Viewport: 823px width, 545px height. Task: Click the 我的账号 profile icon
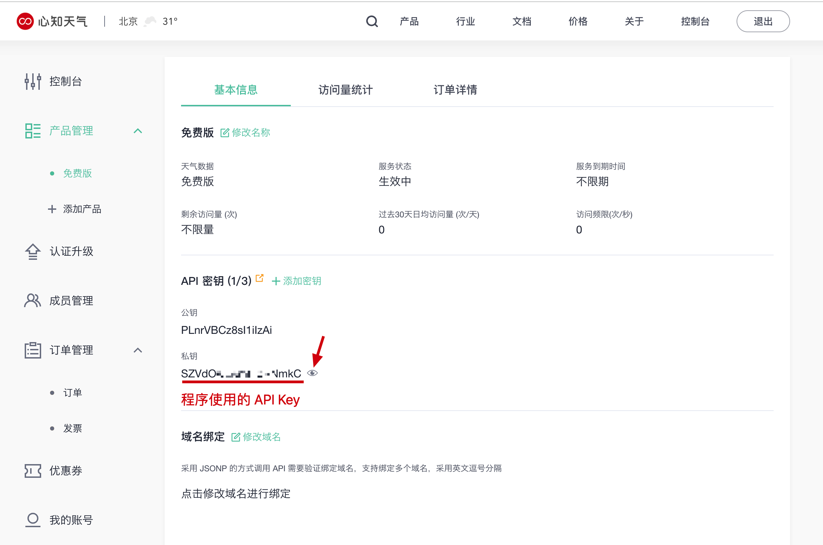coord(33,520)
